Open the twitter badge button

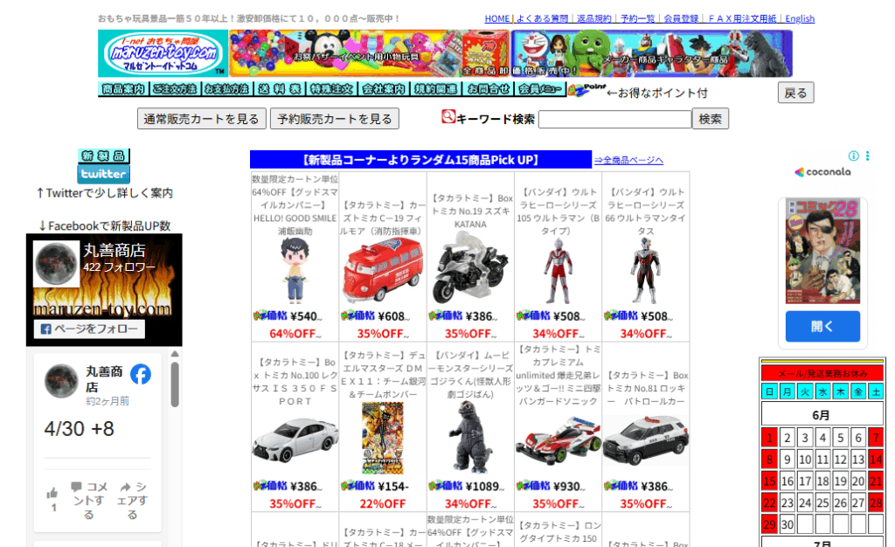point(104,174)
